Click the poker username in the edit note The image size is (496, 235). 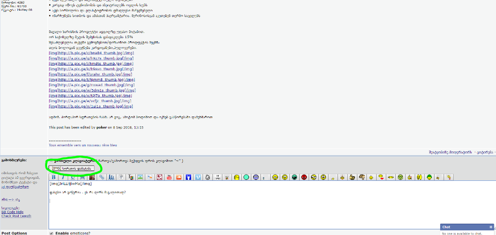click(x=101, y=127)
